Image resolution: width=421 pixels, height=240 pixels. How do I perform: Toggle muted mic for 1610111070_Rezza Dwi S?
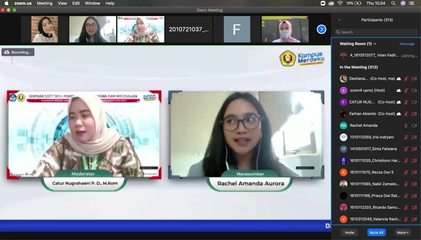[x=406, y=172]
